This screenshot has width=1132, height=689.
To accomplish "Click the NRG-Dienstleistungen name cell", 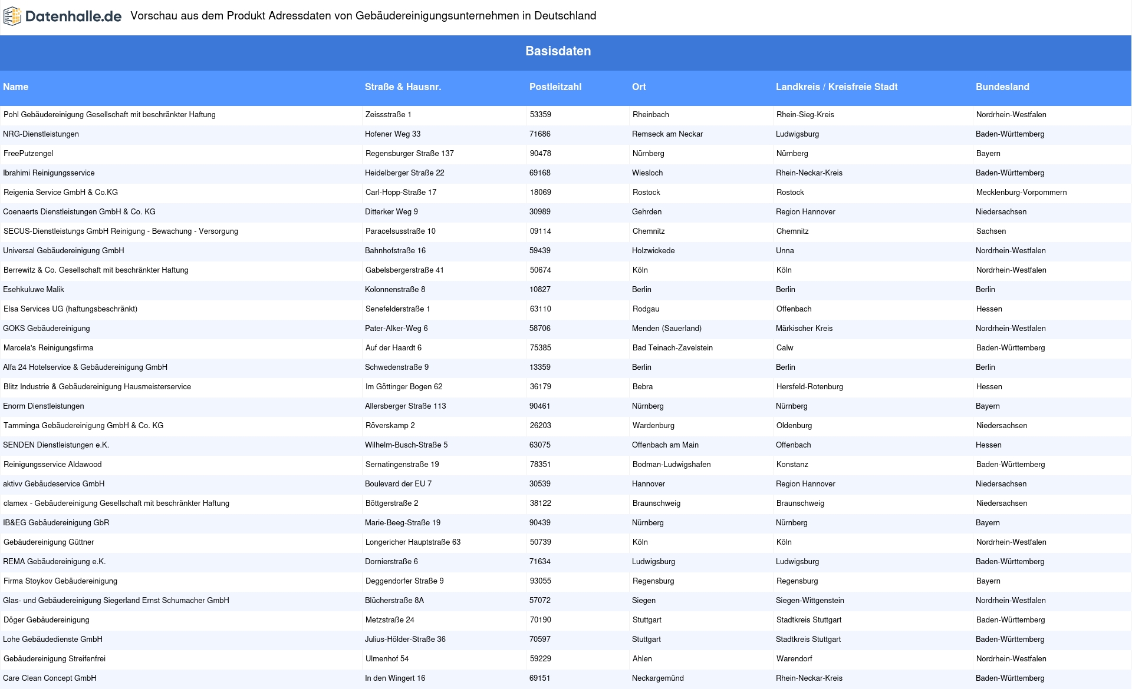I will pyautogui.click(x=41, y=134).
